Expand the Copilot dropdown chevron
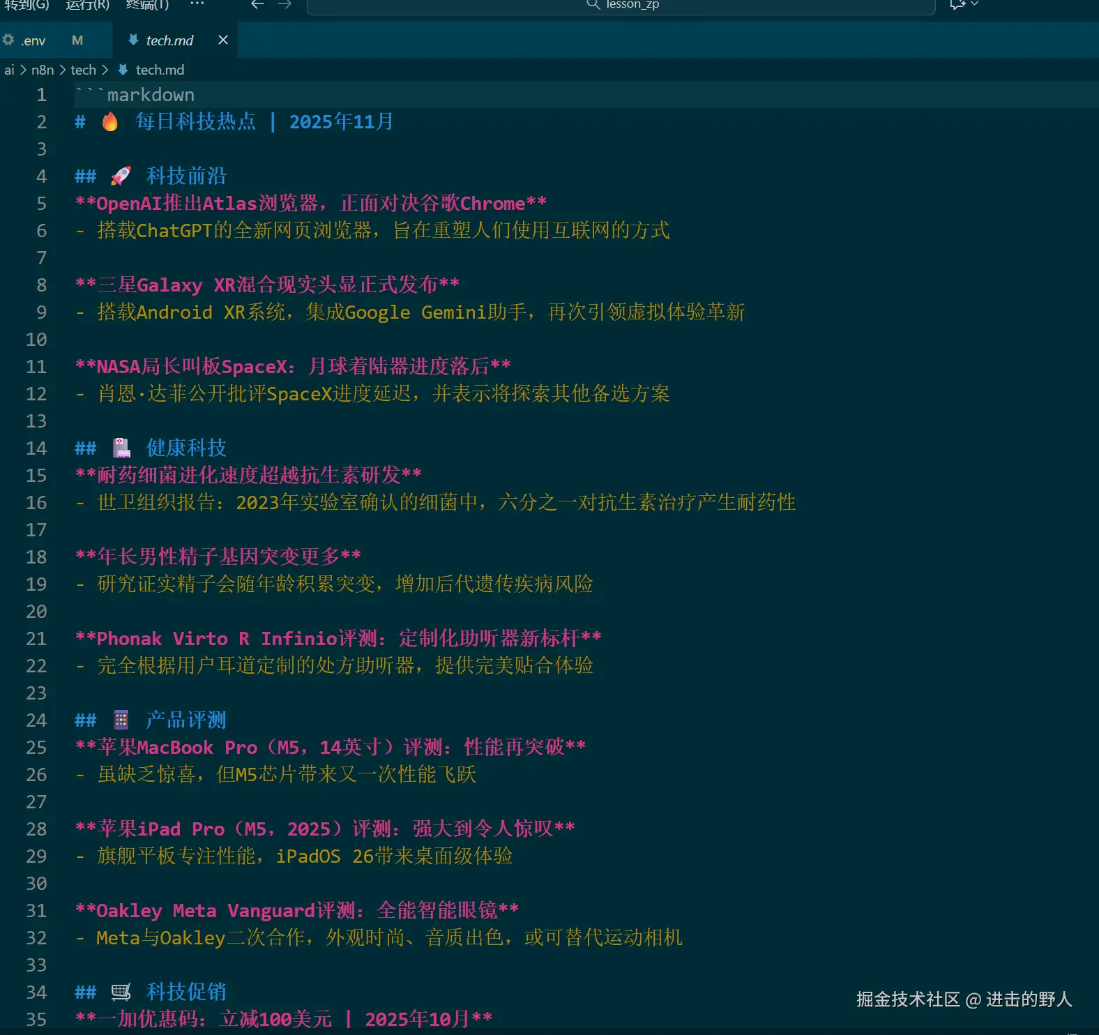The image size is (1099, 1035). [x=974, y=4]
